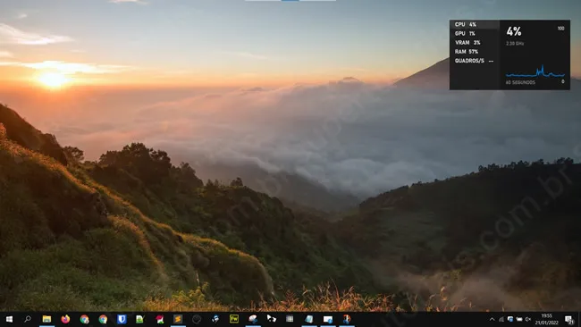The image size is (581, 327).
Task: Click the 60 SEGUNDOS label
Action: (520, 82)
